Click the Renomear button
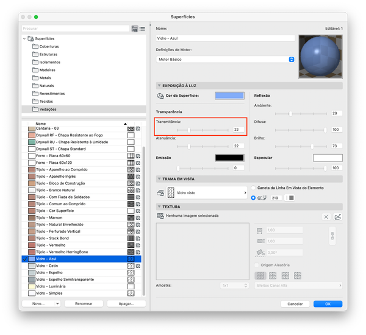Image resolution: width=366 pixels, height=335 pixels. [84, 304]
